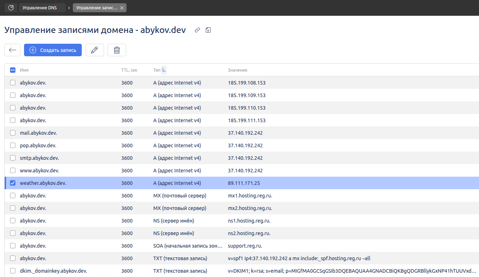Select the pop.abykov.dev. name cell
479x277 pixels.
38,145
